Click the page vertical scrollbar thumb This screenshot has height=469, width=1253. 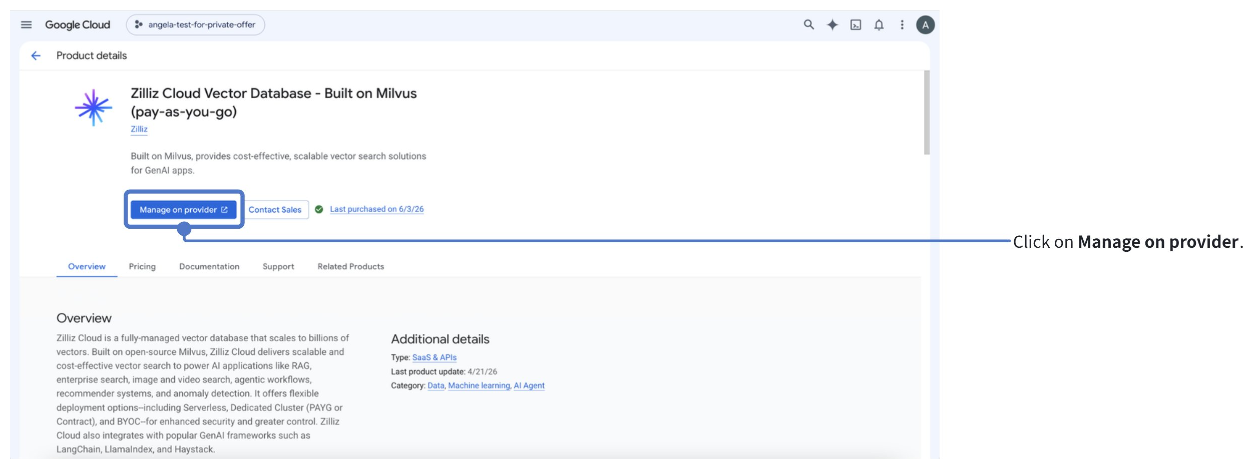click(927, 113)
